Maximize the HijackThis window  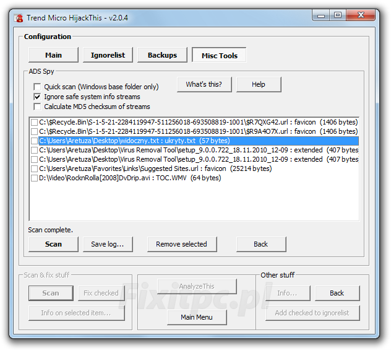338,15
